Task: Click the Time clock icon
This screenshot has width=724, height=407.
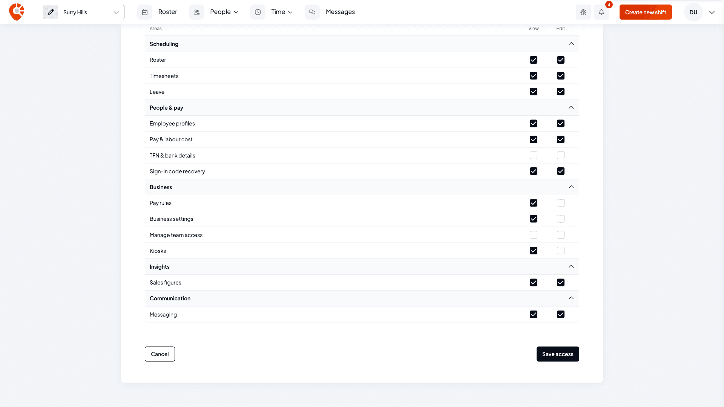Action: click(258, 12)
